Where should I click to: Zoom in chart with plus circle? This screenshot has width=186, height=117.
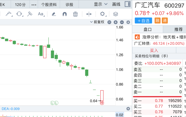(x=116, y=22)
